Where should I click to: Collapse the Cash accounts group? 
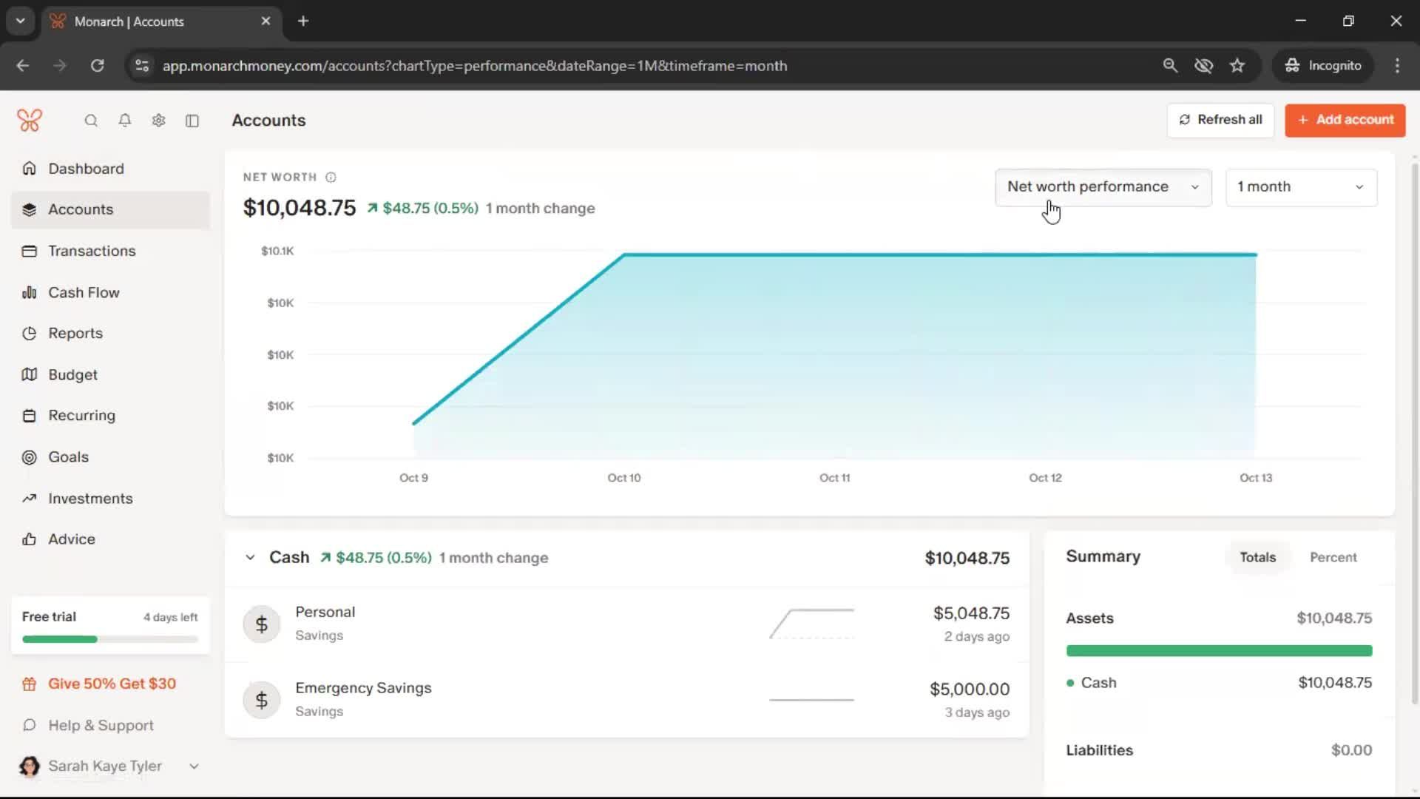250,558
